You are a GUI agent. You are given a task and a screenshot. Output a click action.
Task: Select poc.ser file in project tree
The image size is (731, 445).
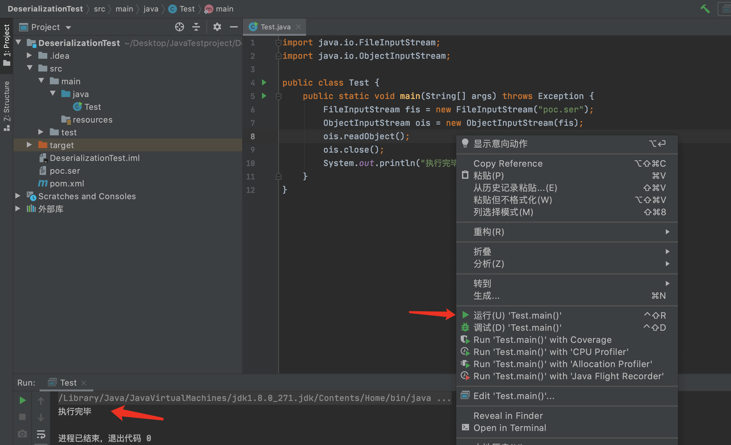tap(65, 171)
